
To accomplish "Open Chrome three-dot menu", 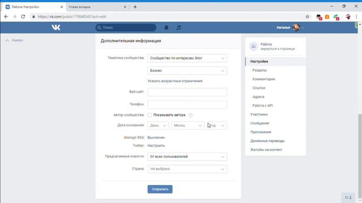I will [x=356, y=16].
